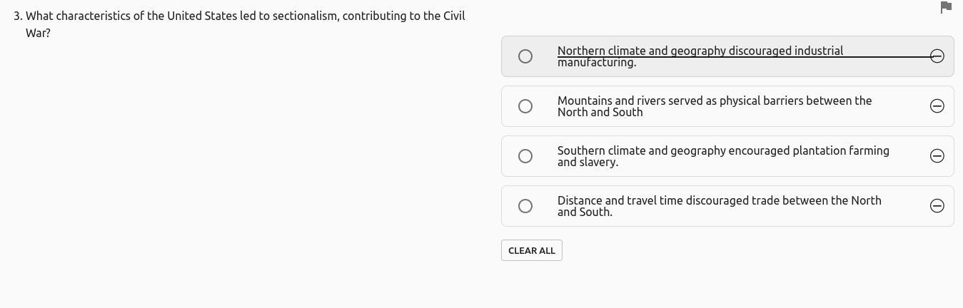
Task: Click the 'Northern climate and geography' answer text
Action: tap(700, 51)
